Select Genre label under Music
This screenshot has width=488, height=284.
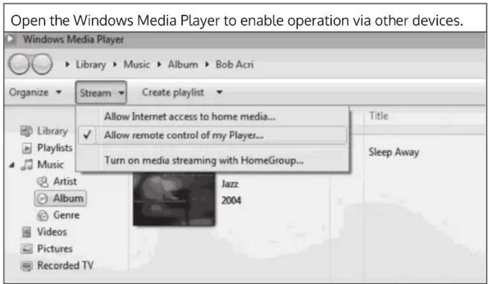[x=66, y=215]
